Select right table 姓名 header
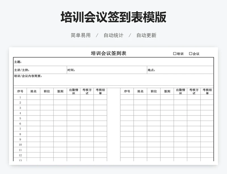227x174 pixels. [140, 91]
